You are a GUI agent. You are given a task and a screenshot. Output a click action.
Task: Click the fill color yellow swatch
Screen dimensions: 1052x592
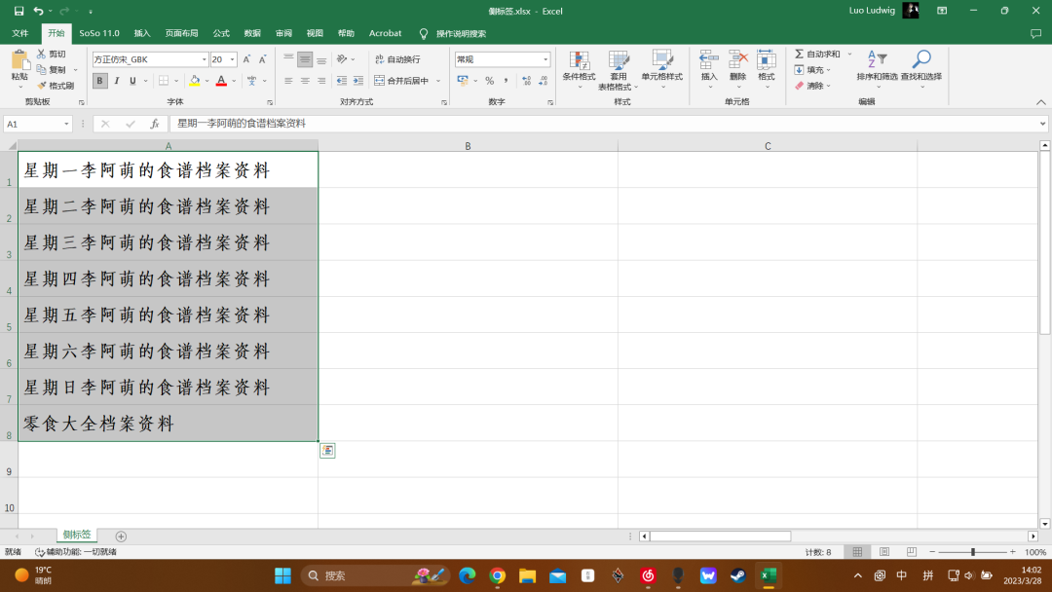(x=195, y=81)
